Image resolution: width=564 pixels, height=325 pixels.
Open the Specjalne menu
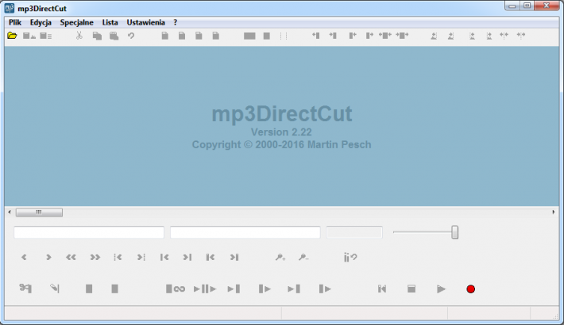pos(76,22)
